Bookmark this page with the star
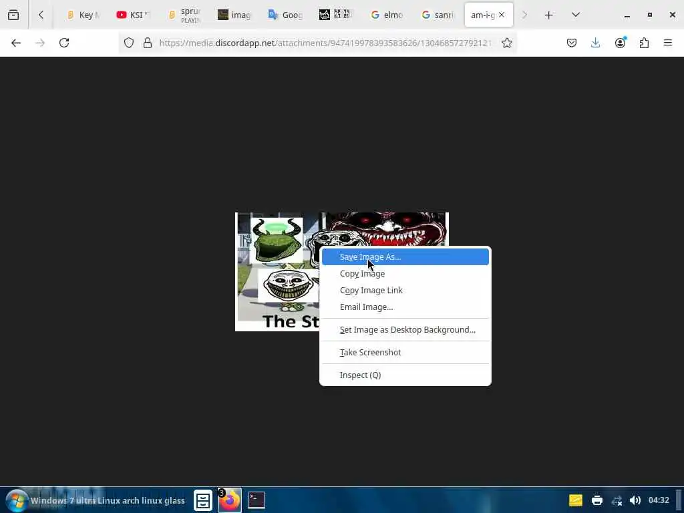Screen dimensions: 684x513 tap(506, 43)
